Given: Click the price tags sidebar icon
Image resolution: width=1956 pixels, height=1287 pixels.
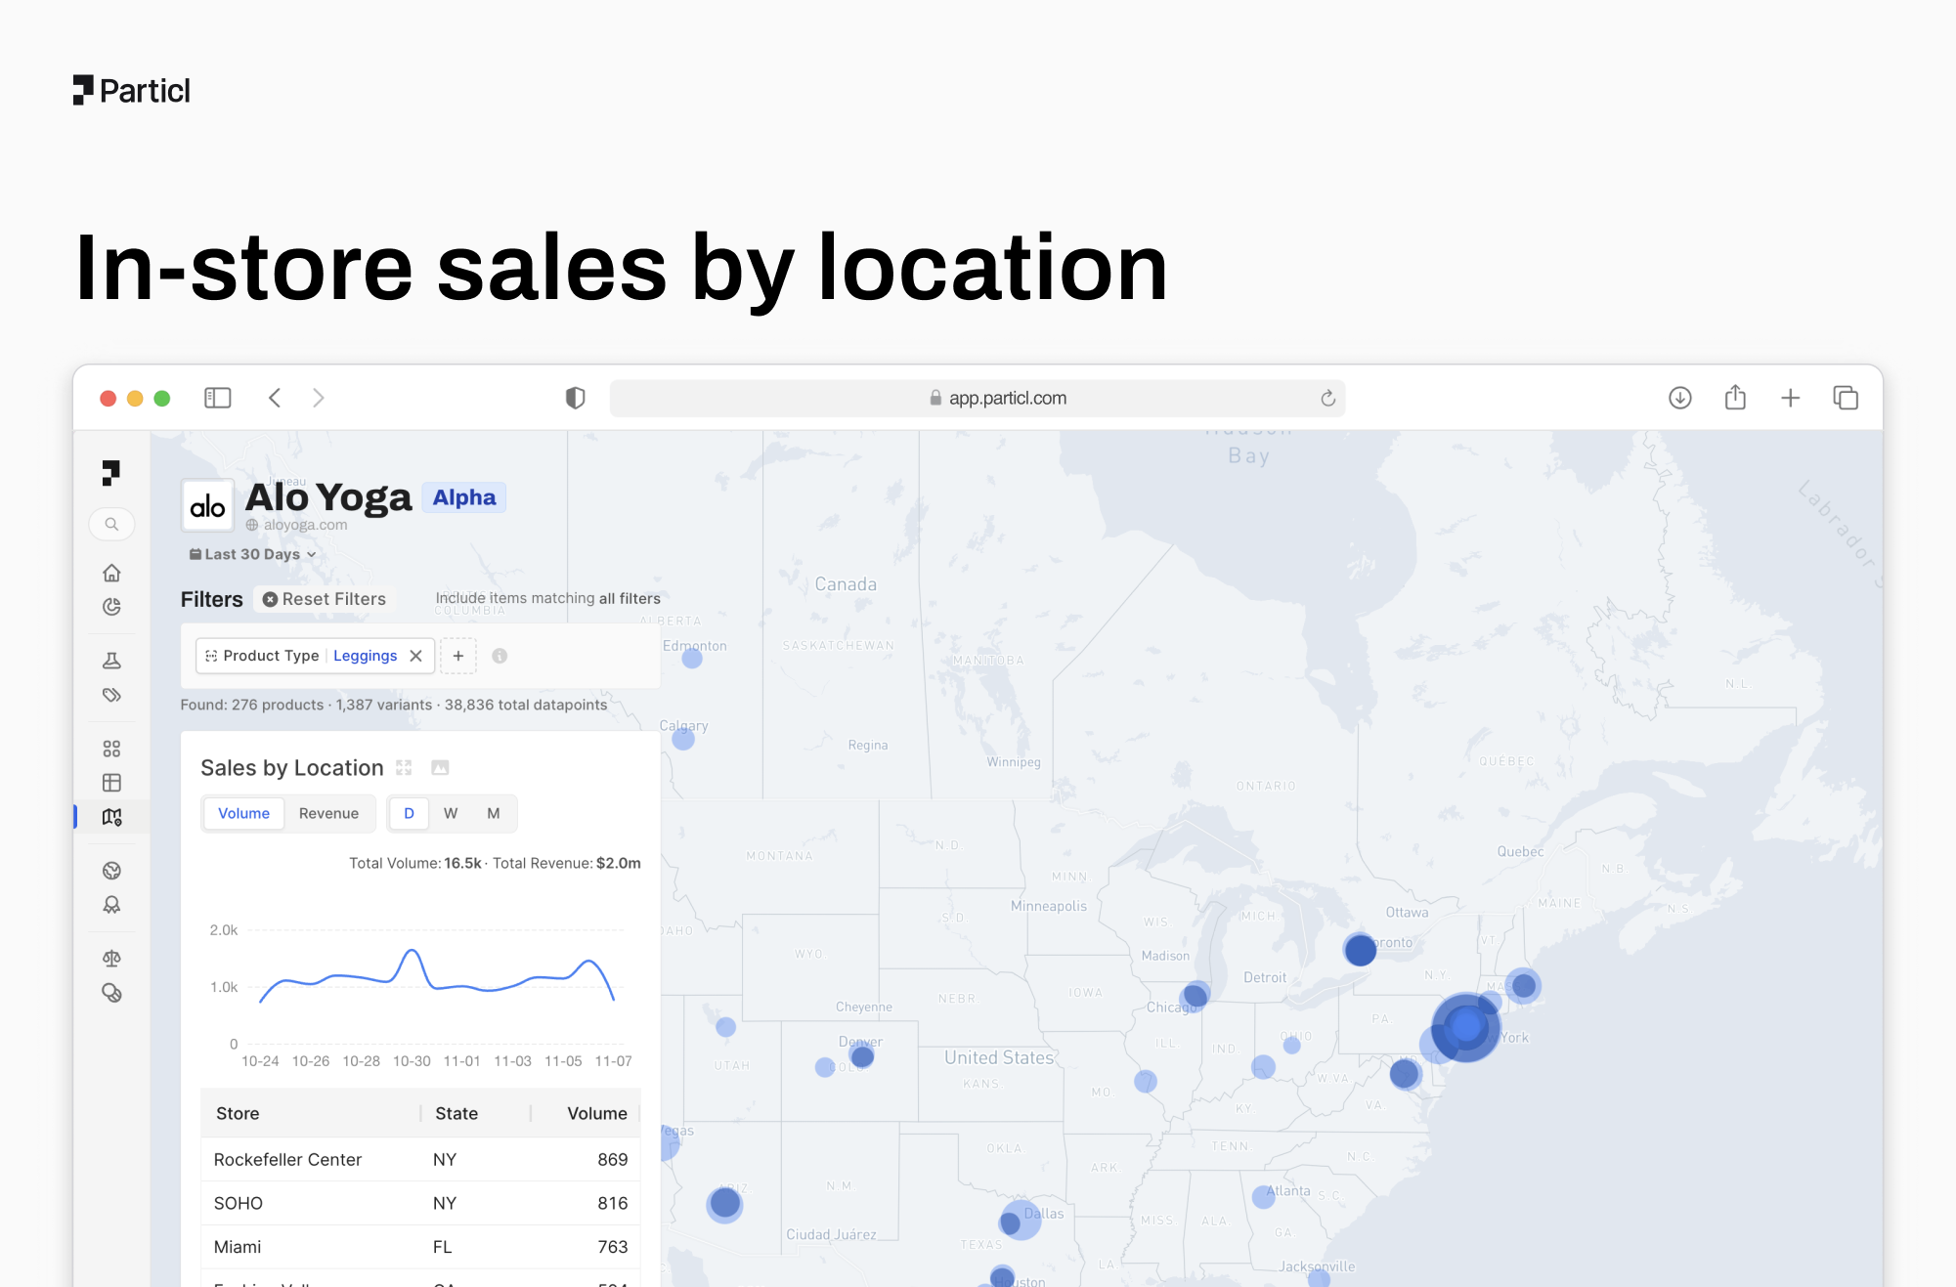Looking at the screenshot, I should click(111, 695).
